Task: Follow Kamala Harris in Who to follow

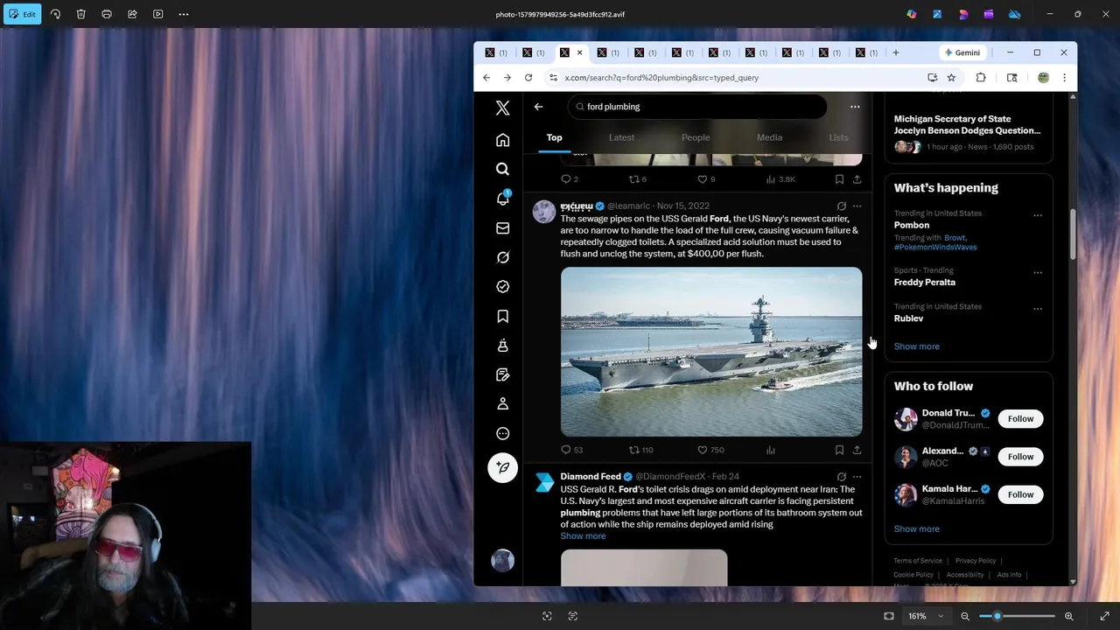Action: 1020,494
